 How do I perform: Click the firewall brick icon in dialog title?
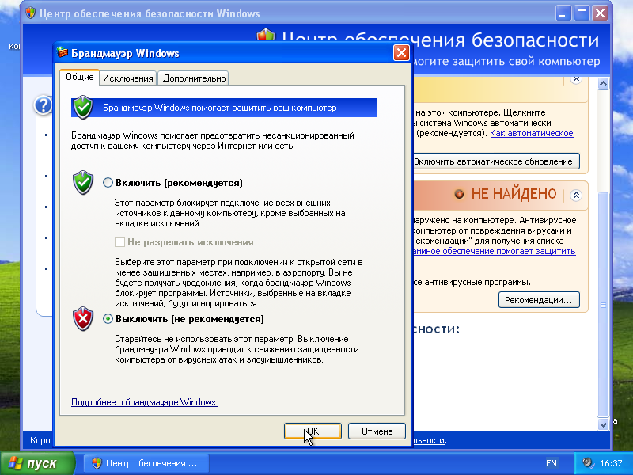[x=63, y=52]
